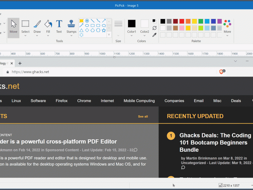This screenshot has width=253, height=190.
Task: Pick the red palette swatch
Action: point(182,21)
